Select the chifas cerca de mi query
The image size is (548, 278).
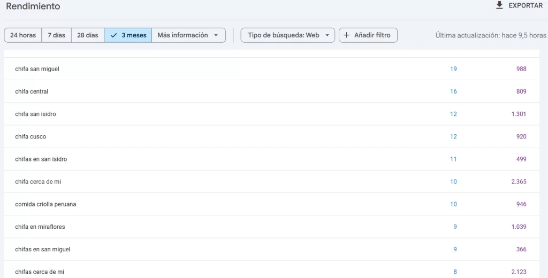click(40, 272)
